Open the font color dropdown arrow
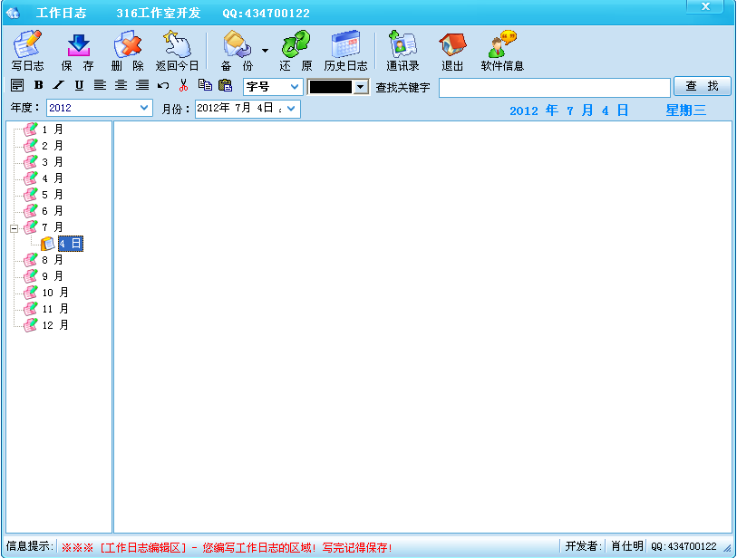 361,87
